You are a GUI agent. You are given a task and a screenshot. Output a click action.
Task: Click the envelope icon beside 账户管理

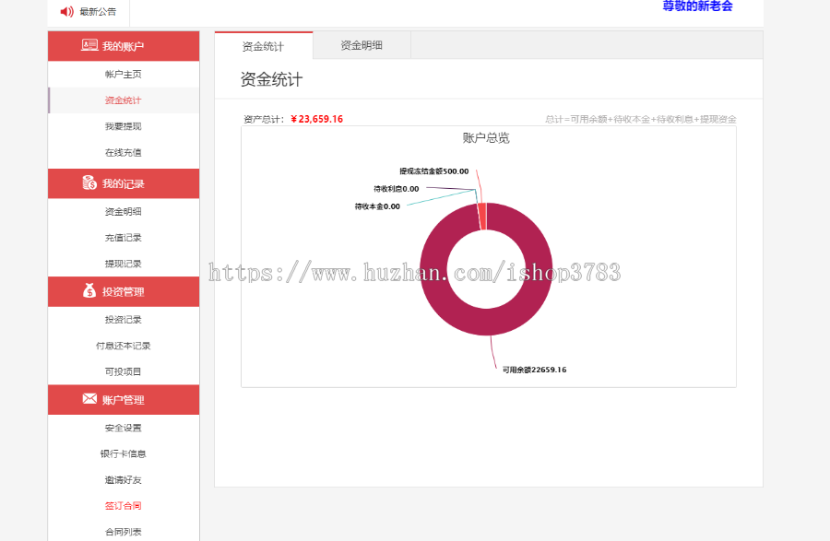[89, 399]
